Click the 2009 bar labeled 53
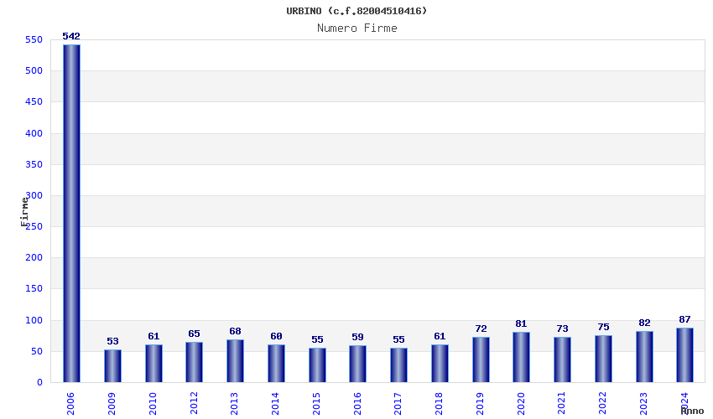Viewport: 713px width, 419px height. (112, 366)
